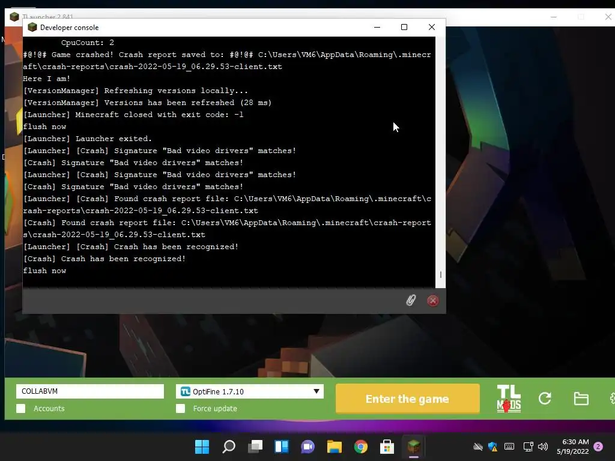Switch to TLauncher taskbar icon
This screenshot has height=461, width=615.
tap(413, 447)
